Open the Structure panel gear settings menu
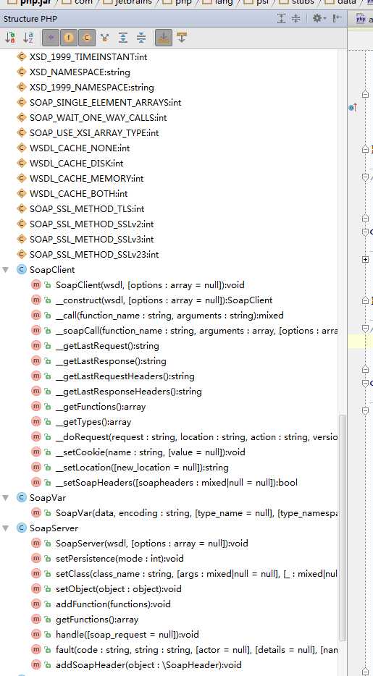Viewport: 373px width, 676px height. click(319, 18)
